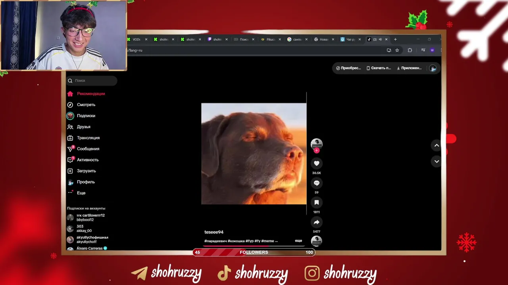508x285 pixels.
Task: Open browser extensions puzzle icon
Action: click(x=410, y=50)
